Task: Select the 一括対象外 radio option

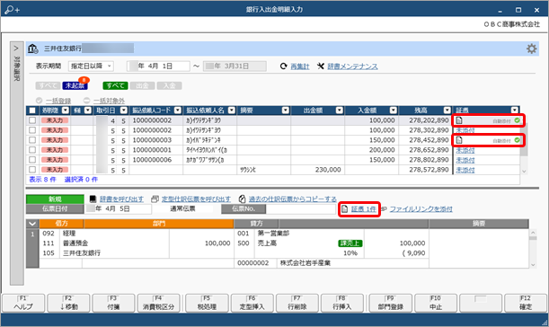Action: point(87,101)
